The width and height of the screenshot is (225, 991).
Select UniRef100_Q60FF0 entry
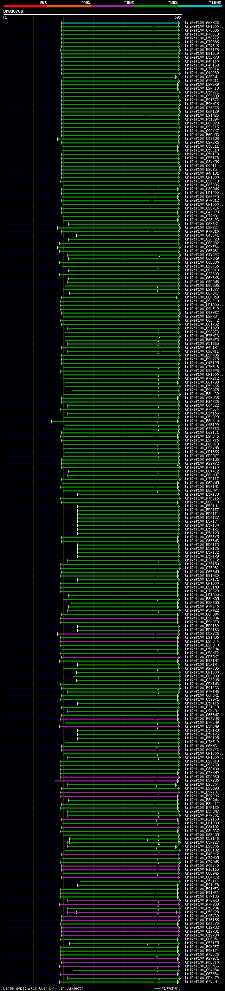pyautogui.click(x=202, y=502)
